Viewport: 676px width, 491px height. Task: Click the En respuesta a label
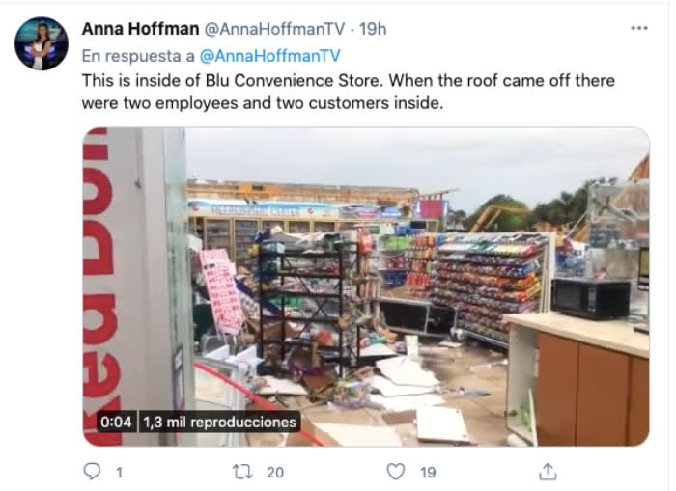point(138,56)
